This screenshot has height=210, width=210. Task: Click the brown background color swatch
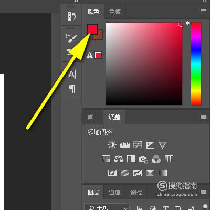pyautogui.click(x=99, y=36)
